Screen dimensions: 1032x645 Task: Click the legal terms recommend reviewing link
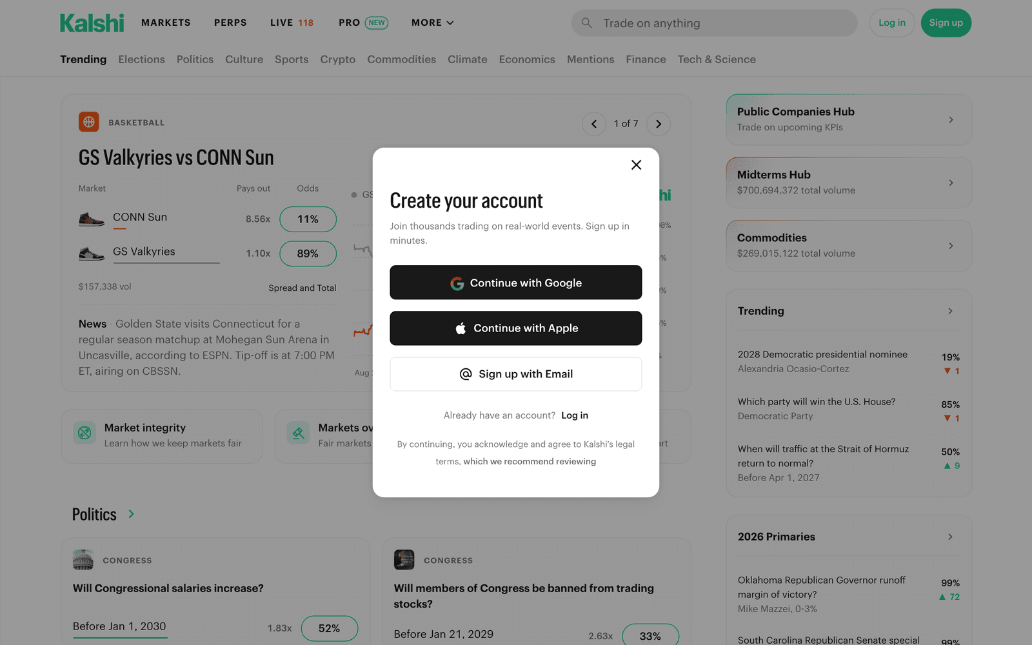point(530,461)
